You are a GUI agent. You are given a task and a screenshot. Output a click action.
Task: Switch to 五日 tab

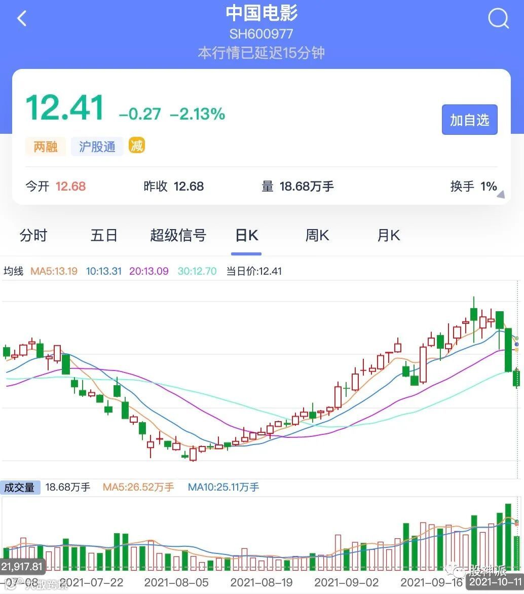tap(104, 235)
